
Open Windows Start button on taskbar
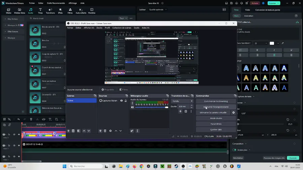pos(65,166)
